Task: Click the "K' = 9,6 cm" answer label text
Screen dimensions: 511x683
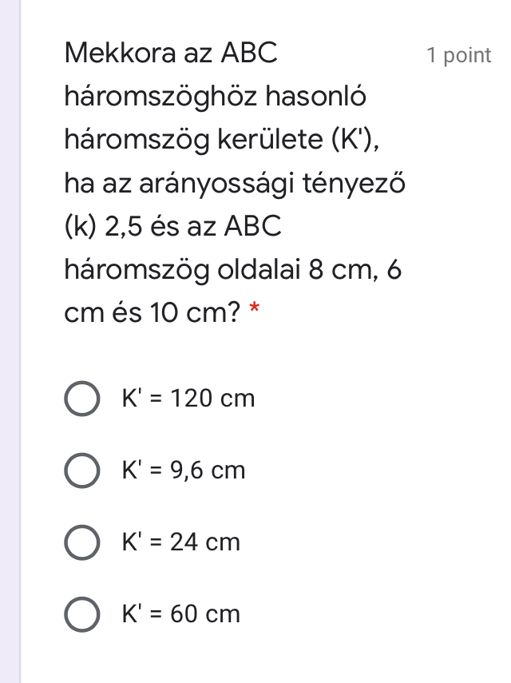Action: pyautogui.click(x=183, y=471)
